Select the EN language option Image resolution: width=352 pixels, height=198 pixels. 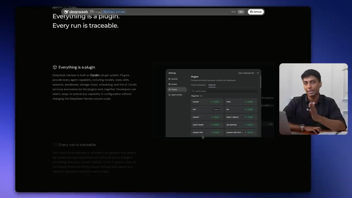(x=241, y=12)
